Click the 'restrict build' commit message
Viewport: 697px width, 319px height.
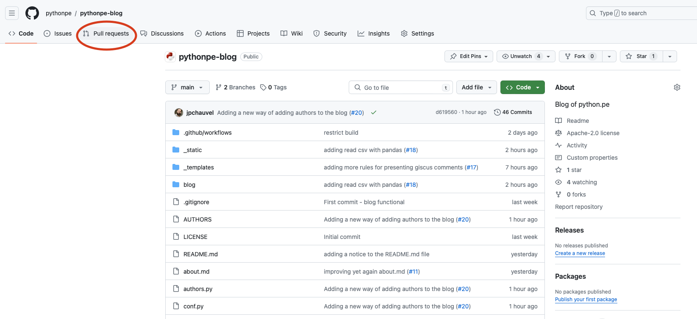click(341, 133)
